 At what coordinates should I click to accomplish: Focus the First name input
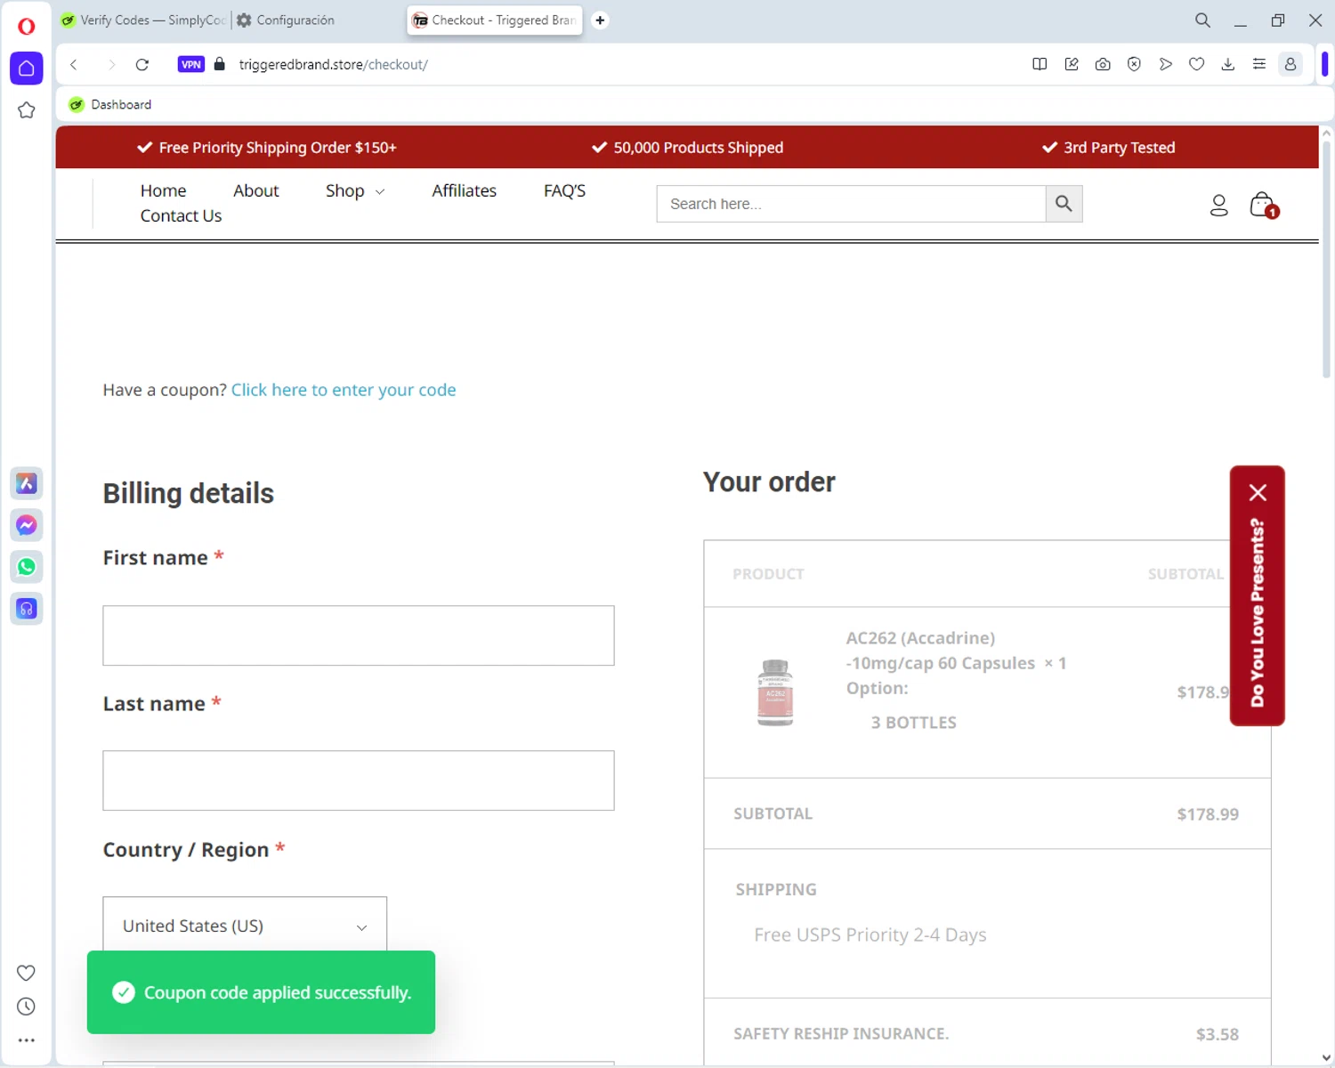coord(359,635)
